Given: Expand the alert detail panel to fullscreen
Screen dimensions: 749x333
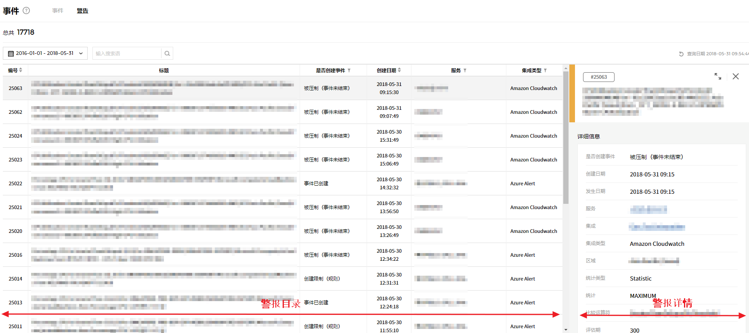Looking at the screenshot, I should click(718, 76).
